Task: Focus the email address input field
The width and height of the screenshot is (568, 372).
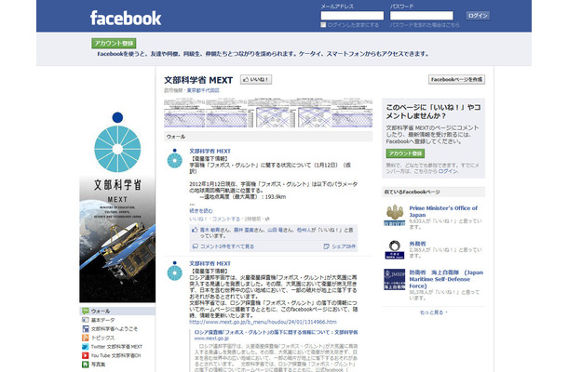Action: tap(352, 16)
